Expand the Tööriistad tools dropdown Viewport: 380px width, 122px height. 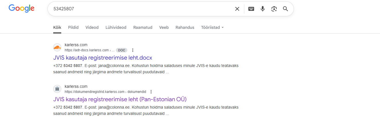[212, 27]
